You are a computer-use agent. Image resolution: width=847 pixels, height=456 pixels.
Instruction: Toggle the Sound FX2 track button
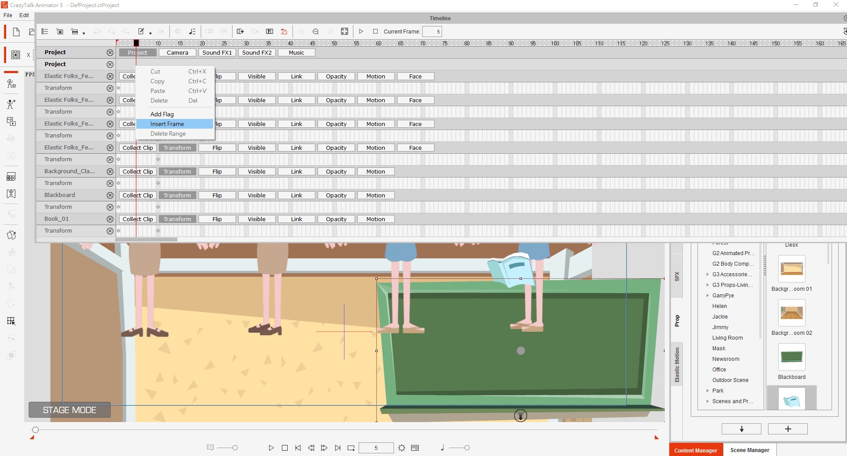pyautogui.click(x=257, y=52)
